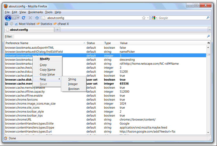Click the Forward arrow button
The width and height of the screenshot is (217, 146).
(x=14, y=18)
